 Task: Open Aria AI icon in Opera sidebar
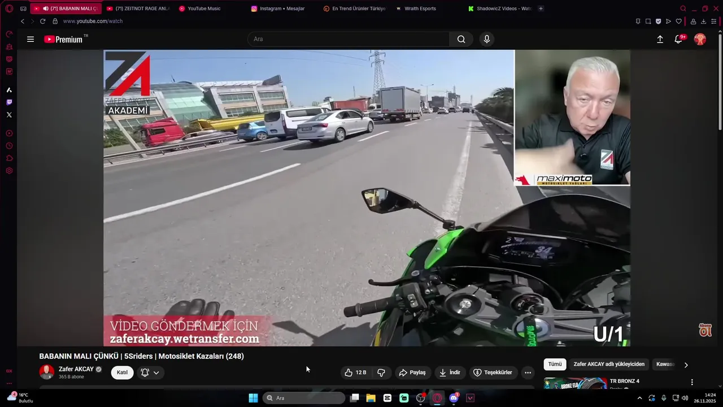(x=9, y=90)
